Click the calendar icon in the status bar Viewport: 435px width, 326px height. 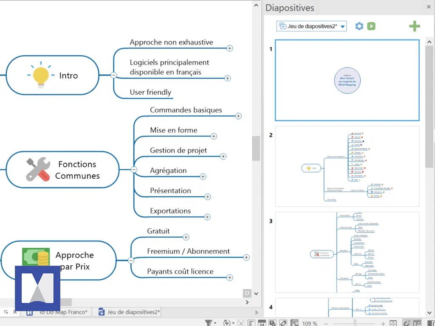262,323
